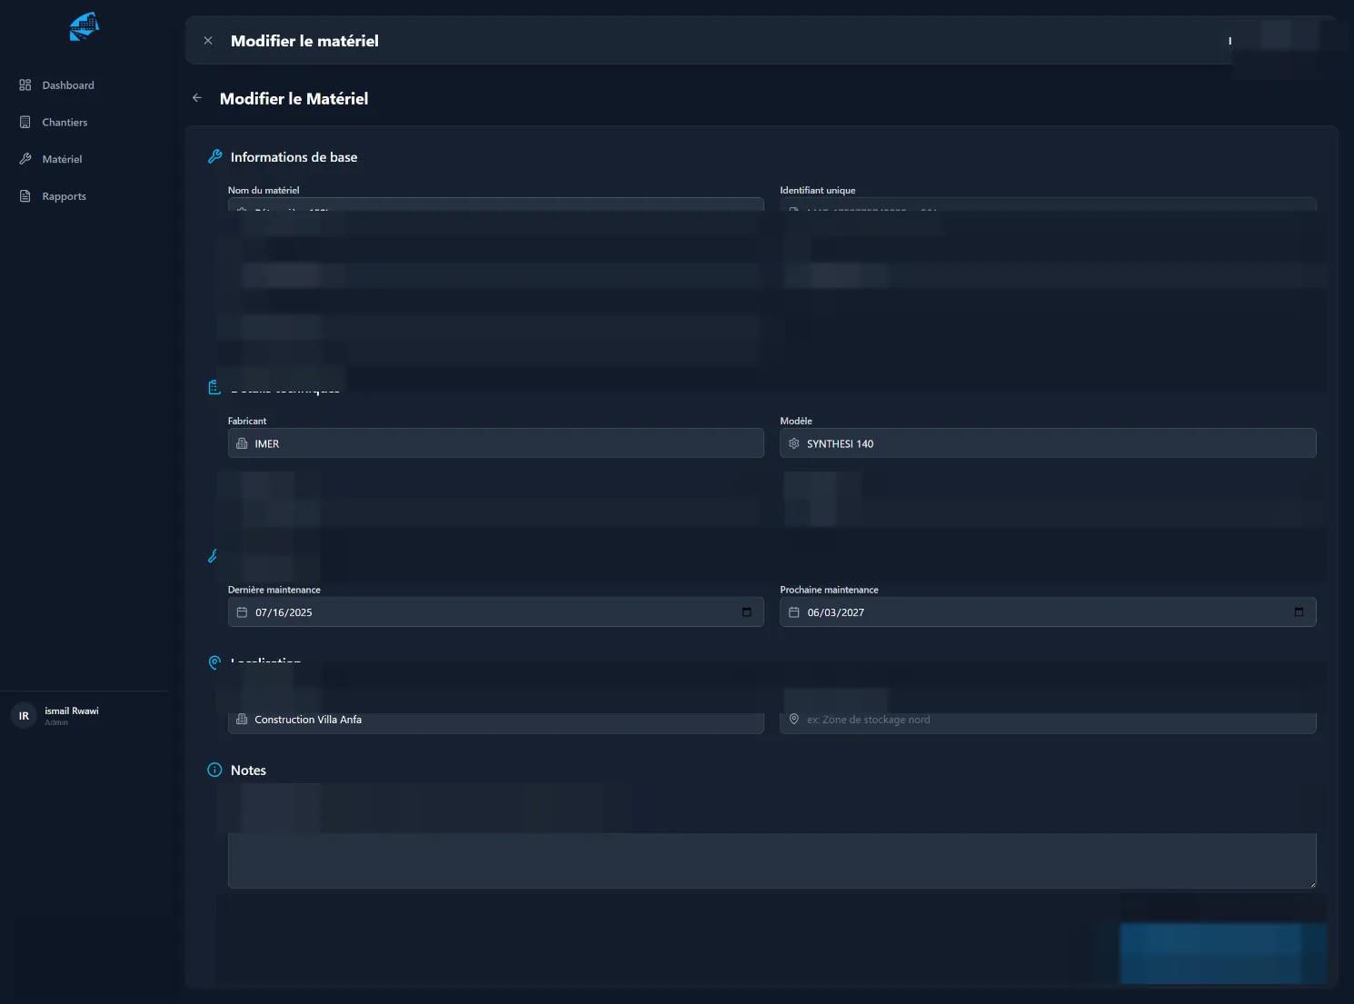Screen dimensions: 1354x1004
Task: Click the zone de stockage location field
Action: pos(1048,720)
